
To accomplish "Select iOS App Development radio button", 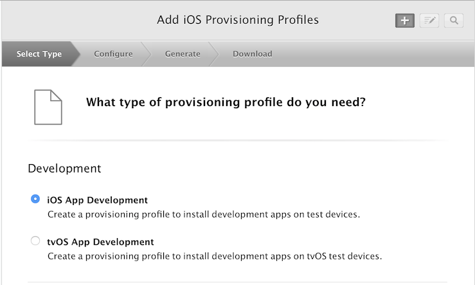I will (35, 199).
